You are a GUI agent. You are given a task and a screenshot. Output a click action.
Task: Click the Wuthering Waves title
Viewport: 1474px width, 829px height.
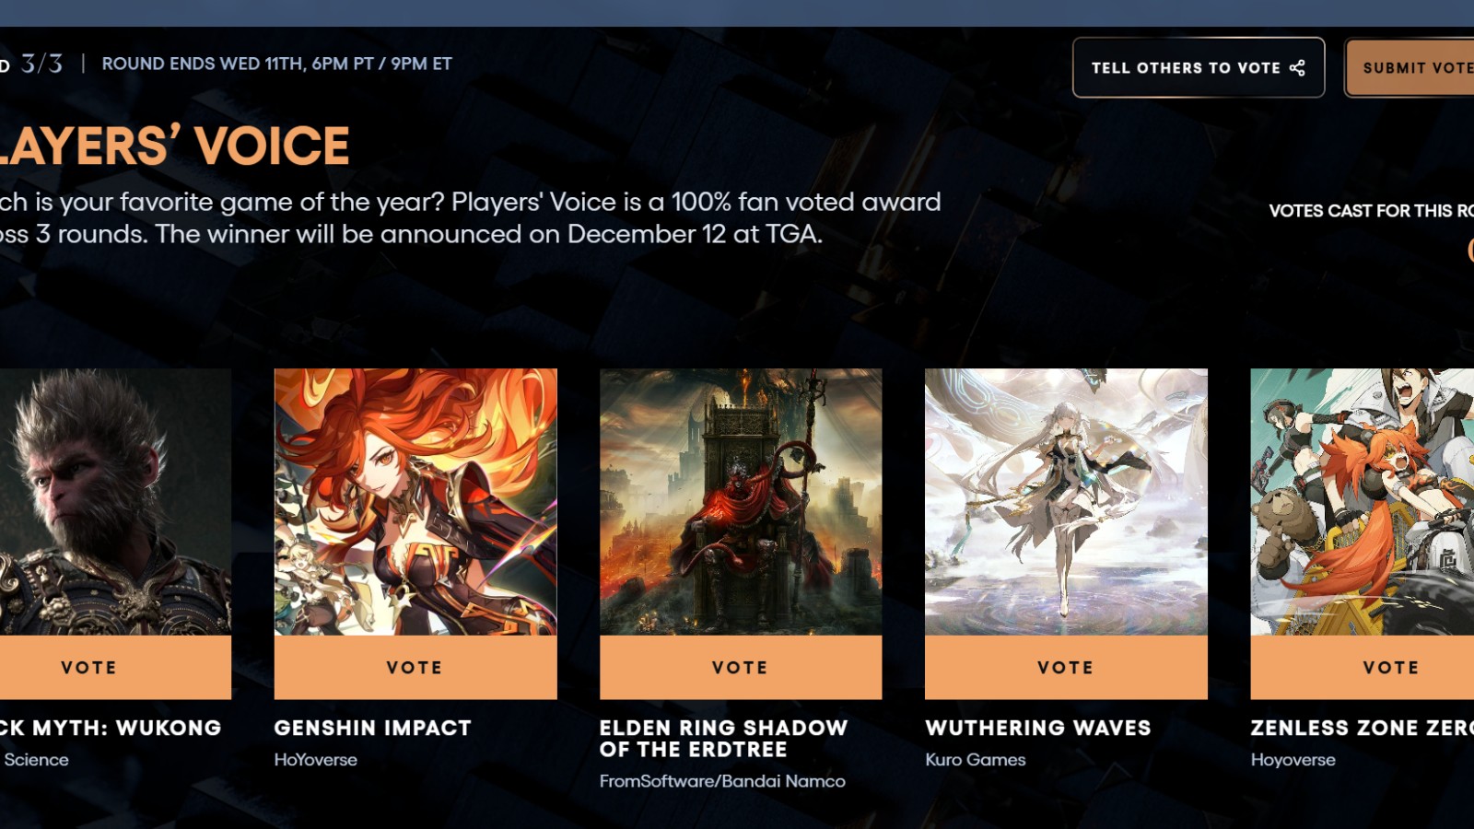(1038, 728)
